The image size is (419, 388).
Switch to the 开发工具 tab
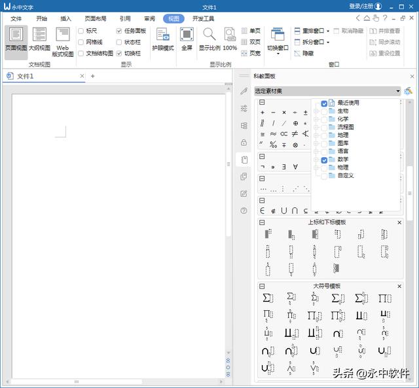click(203, 18)
